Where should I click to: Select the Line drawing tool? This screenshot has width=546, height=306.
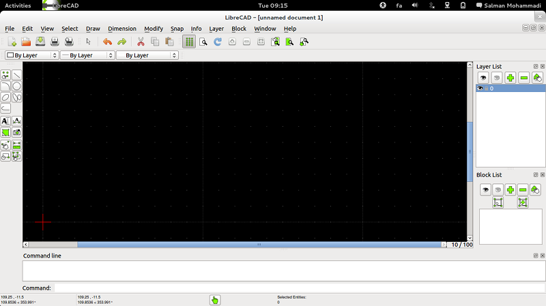[x=16, y=75]
